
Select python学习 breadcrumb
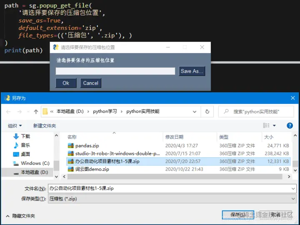[105, 111]
